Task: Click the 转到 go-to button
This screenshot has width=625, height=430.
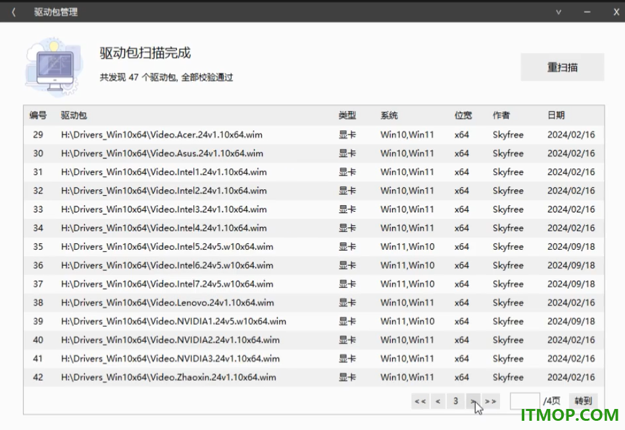Action: coord(583,401)
